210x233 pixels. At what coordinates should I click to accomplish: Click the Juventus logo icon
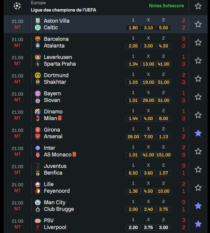[38, 166]
